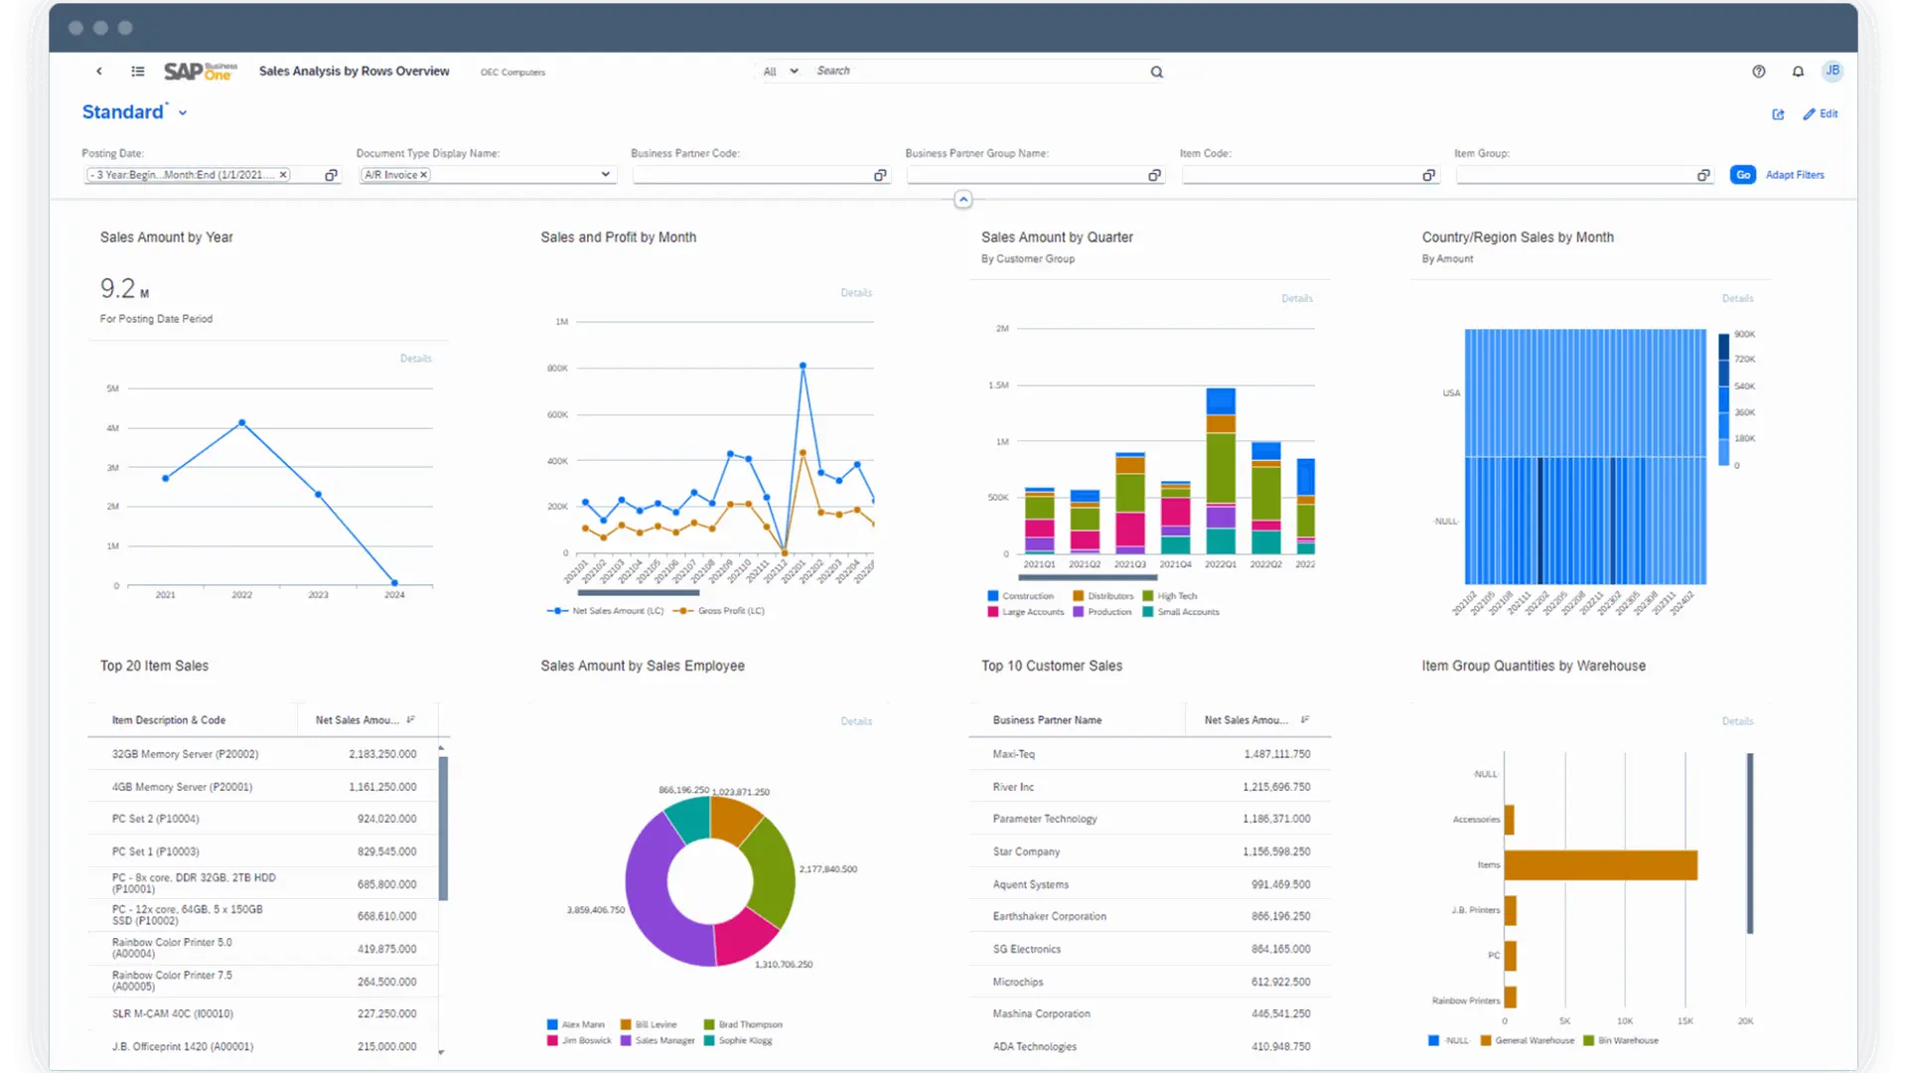Collapse the filter bar header chevron
Image resolution: width=1907 pixels, height=1073 pixels.
tap(962, 200)
